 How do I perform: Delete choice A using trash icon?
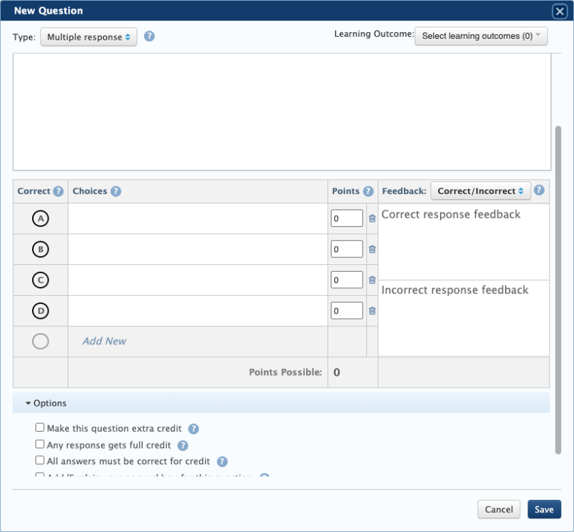tap(372, 219)
